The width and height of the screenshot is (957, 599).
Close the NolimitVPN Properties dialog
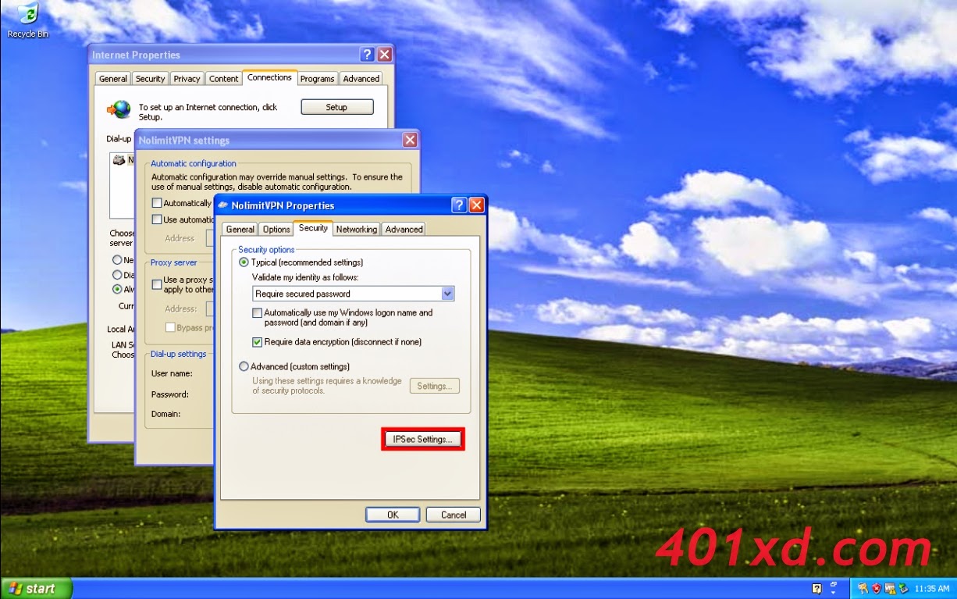click(476, 205)
